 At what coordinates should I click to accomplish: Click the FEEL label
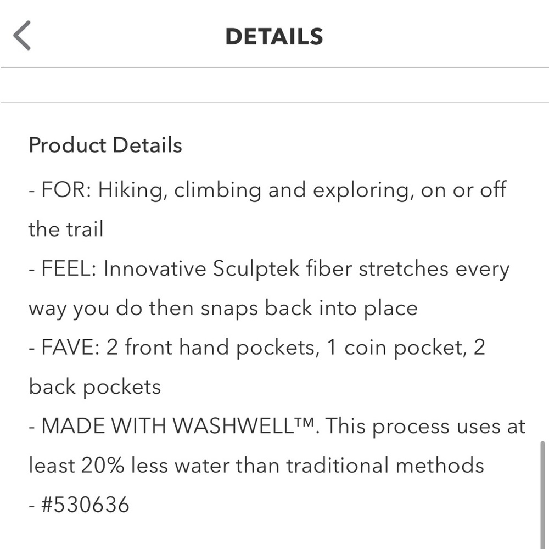pyautogui.click(x=68, y=269)
